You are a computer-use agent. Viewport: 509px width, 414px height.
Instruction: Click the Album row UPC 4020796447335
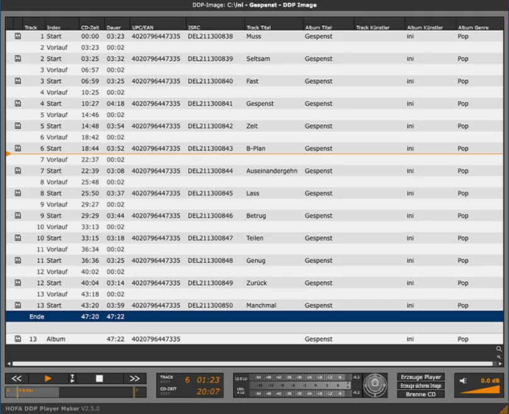click(156, 339)
